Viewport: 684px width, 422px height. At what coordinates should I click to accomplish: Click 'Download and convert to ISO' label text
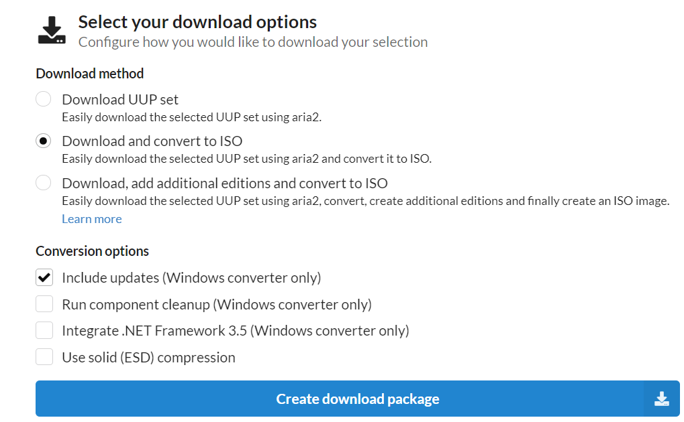pyautogui.click(x=152, y=141)
